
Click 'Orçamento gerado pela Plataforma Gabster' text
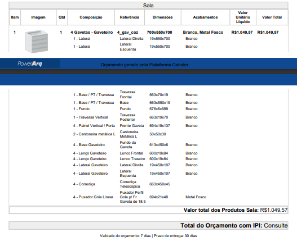click(x=144, y=65)
